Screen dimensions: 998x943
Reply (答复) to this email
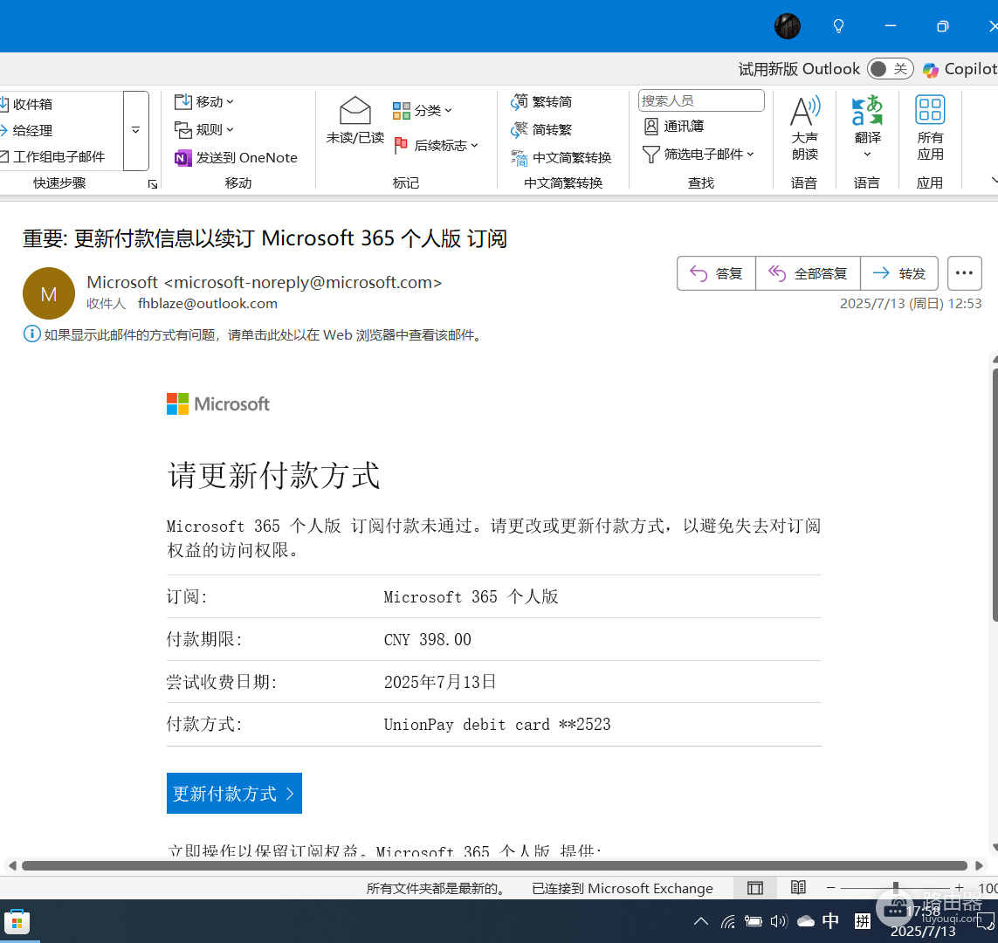point(716,273)
